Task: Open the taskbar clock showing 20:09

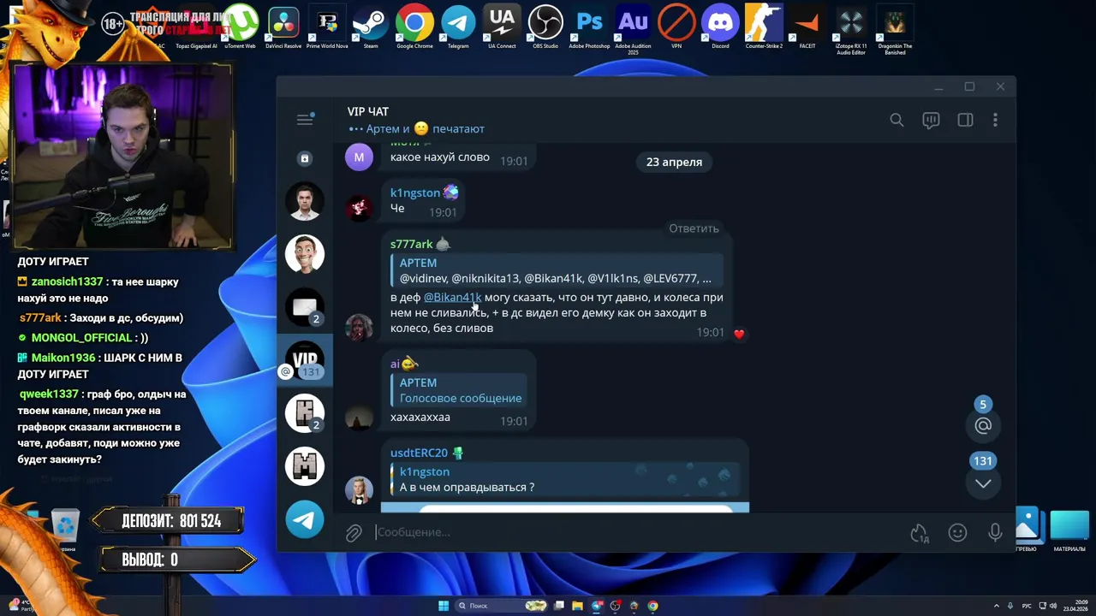Action: tap(1075, 606)
